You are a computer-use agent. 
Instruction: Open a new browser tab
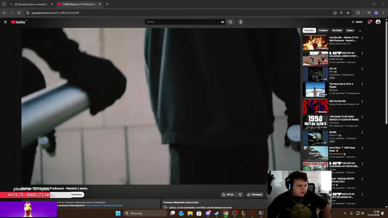coord(107,4)
